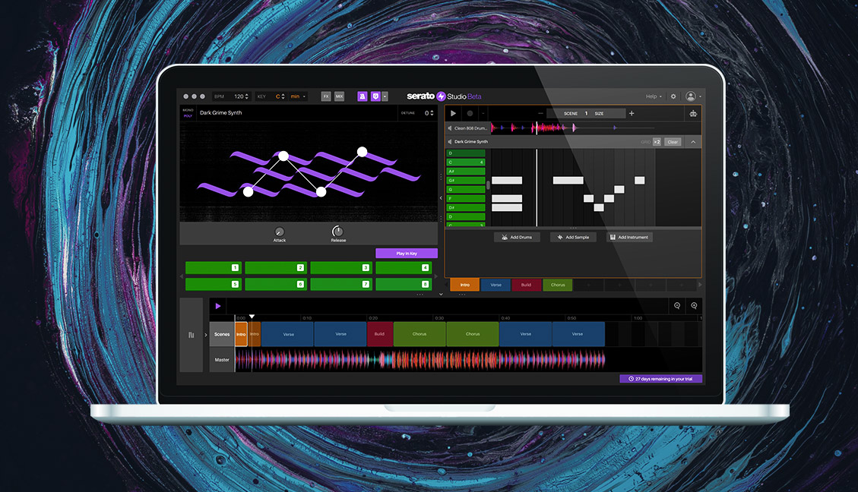Click the scene play button
The height and width of the screenshot is (492, 858).
[x=454, y=114]
